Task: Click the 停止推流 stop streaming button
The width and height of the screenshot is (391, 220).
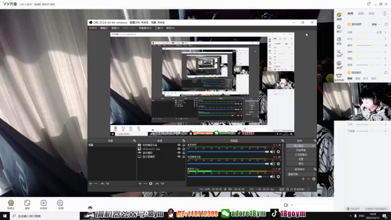Action: click(x=299, y=146)
